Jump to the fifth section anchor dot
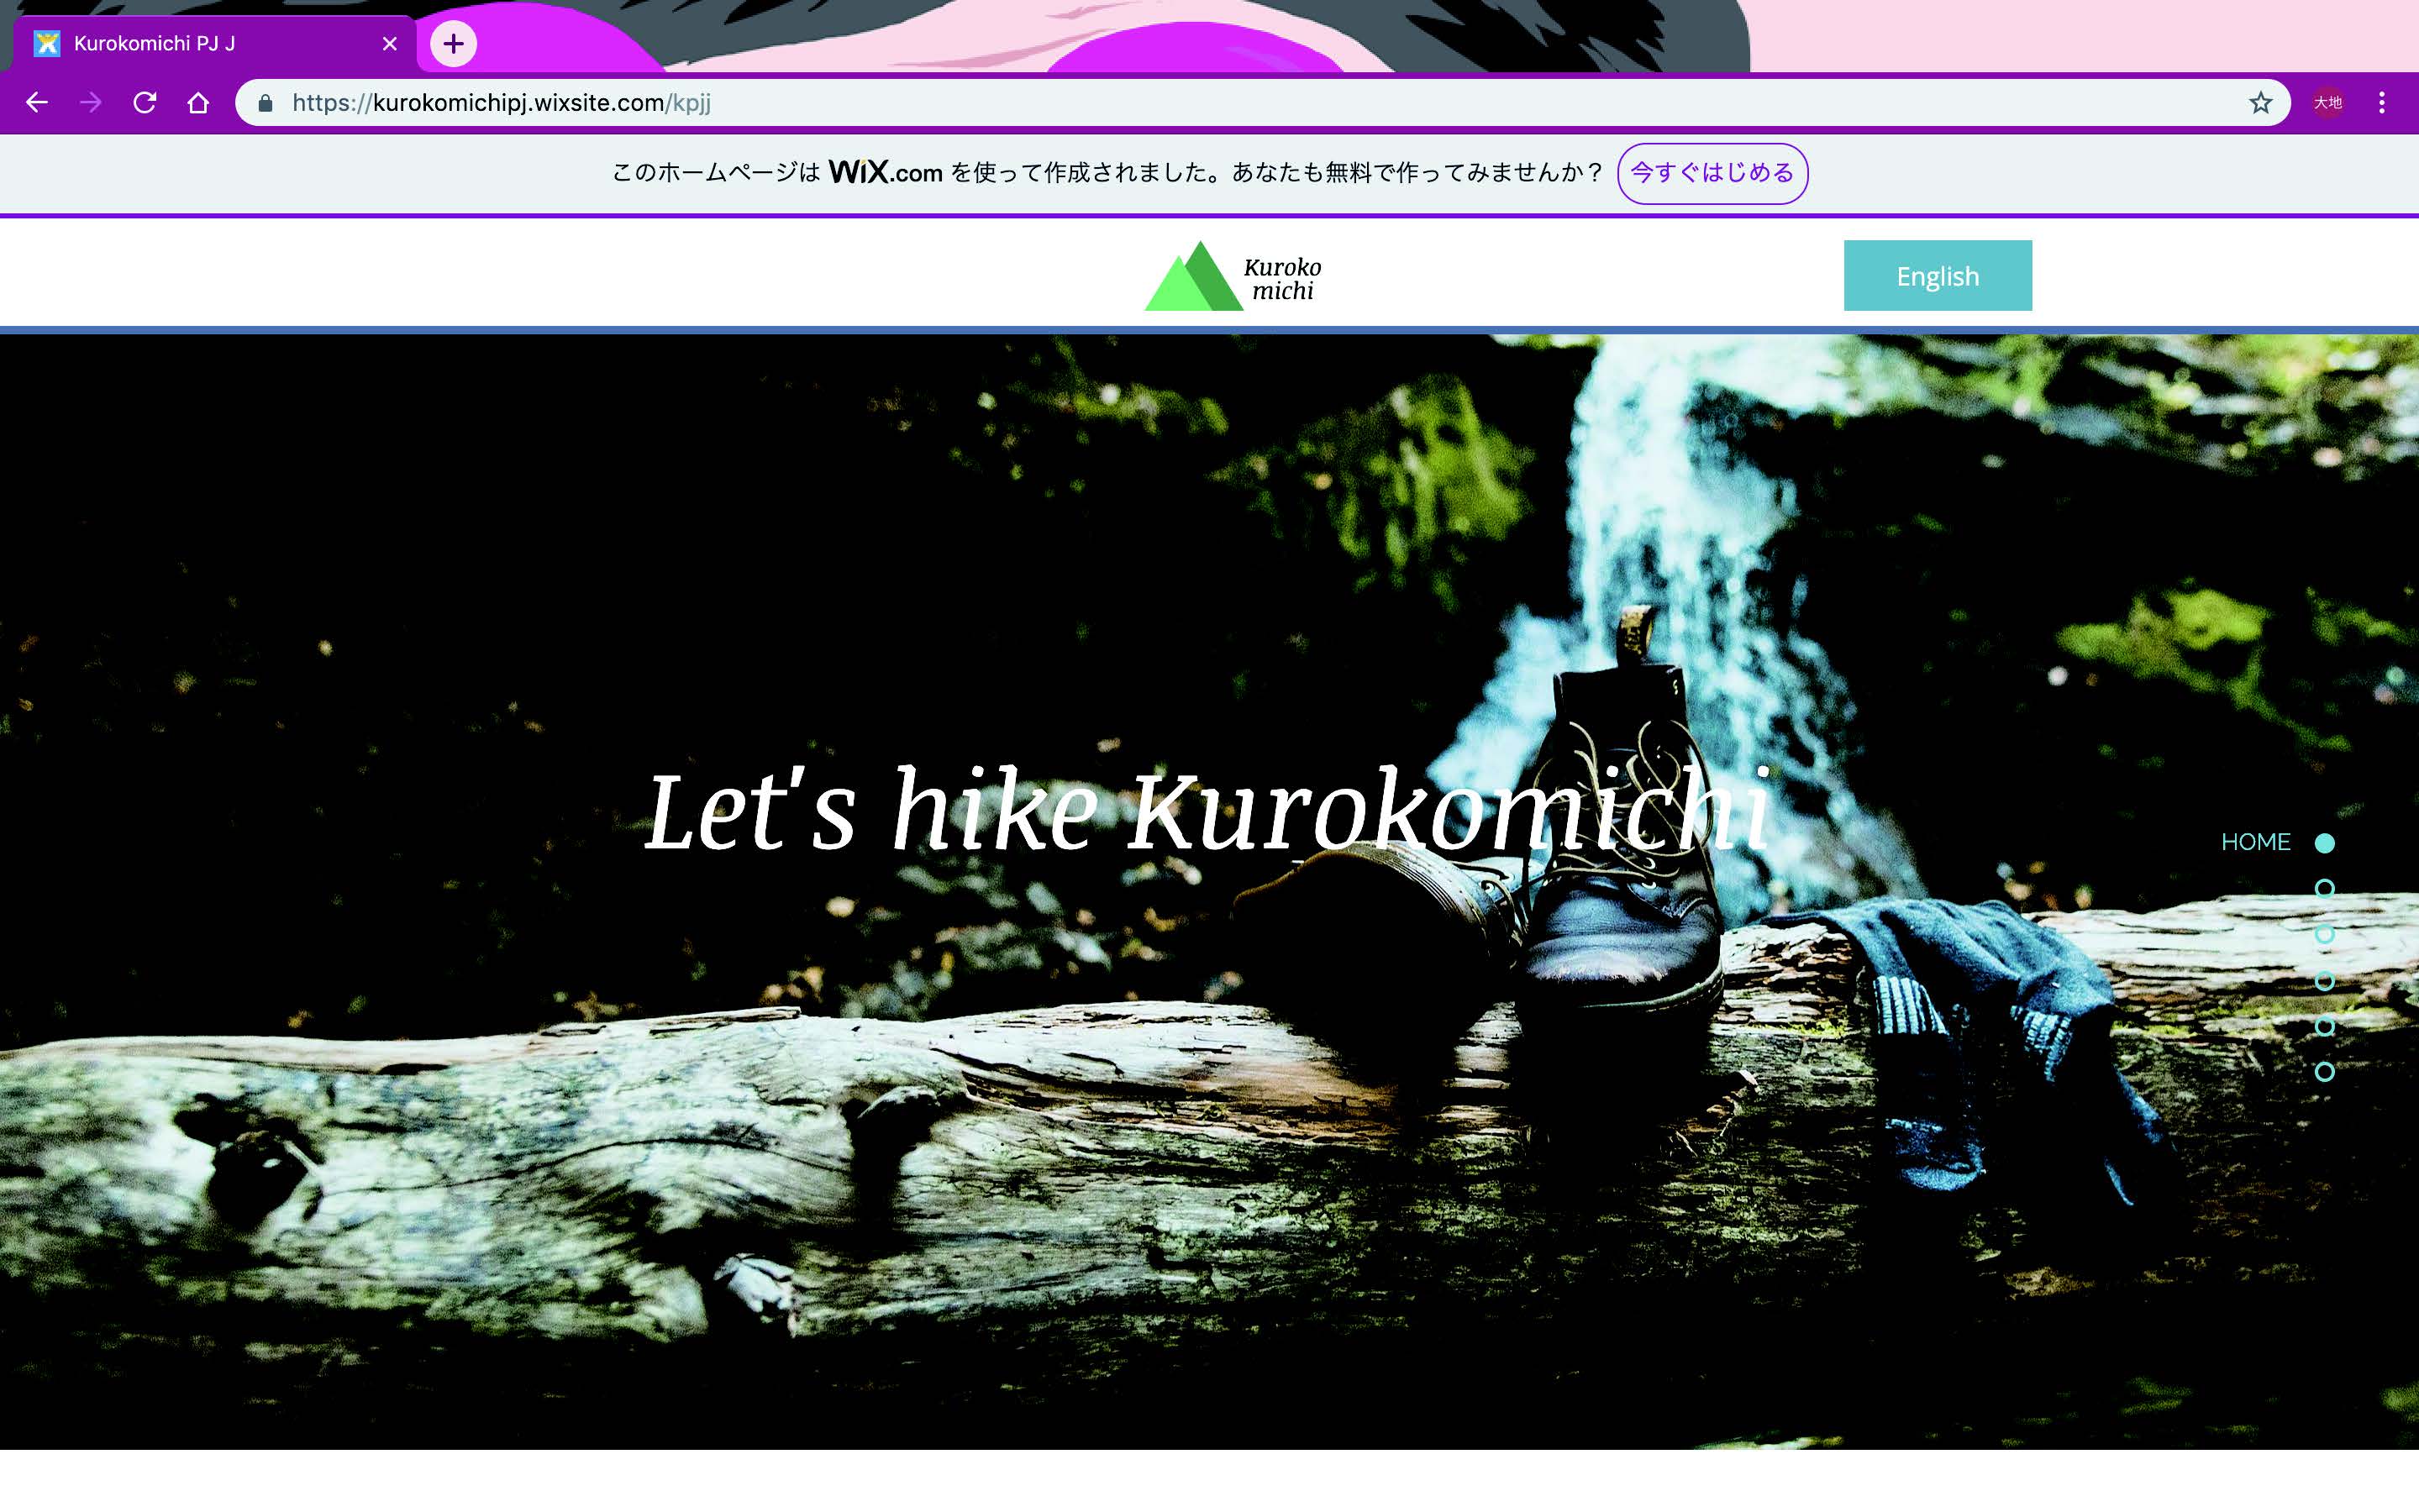This screenshot has width=2419, height=1512. (x=2325, y=1026)
